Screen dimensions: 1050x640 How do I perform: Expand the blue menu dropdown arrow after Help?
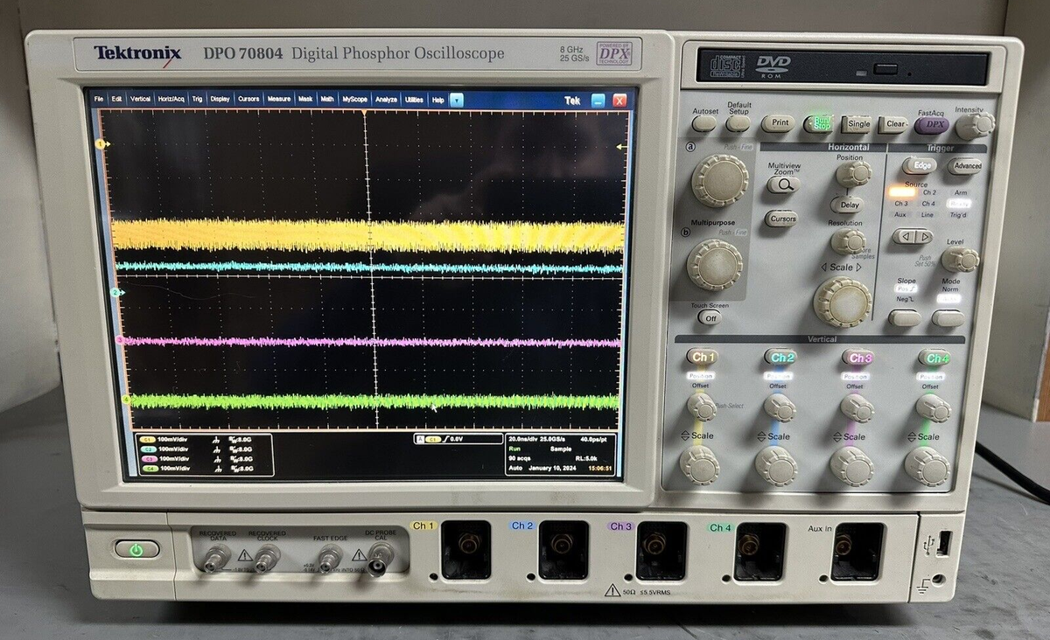tap(456, 100)
